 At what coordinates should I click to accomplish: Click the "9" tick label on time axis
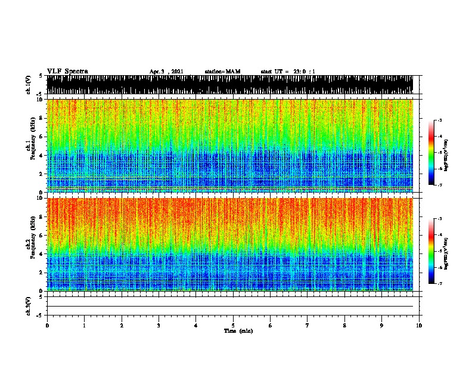[382, 326]
